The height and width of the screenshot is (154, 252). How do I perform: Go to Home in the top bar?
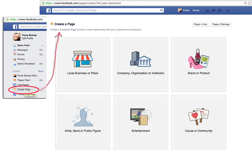coord(196,10)
